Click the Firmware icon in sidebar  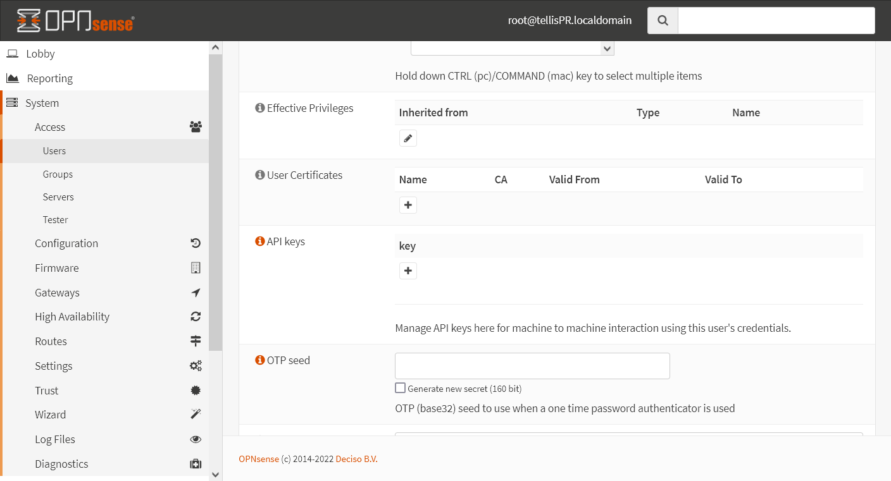(196, 267)
